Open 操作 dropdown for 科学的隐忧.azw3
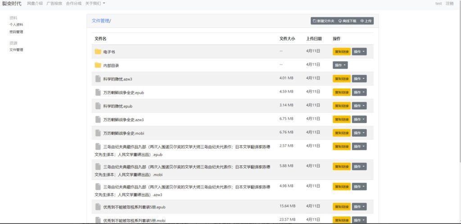Screen dimensions: 461x224 (359, 79)
